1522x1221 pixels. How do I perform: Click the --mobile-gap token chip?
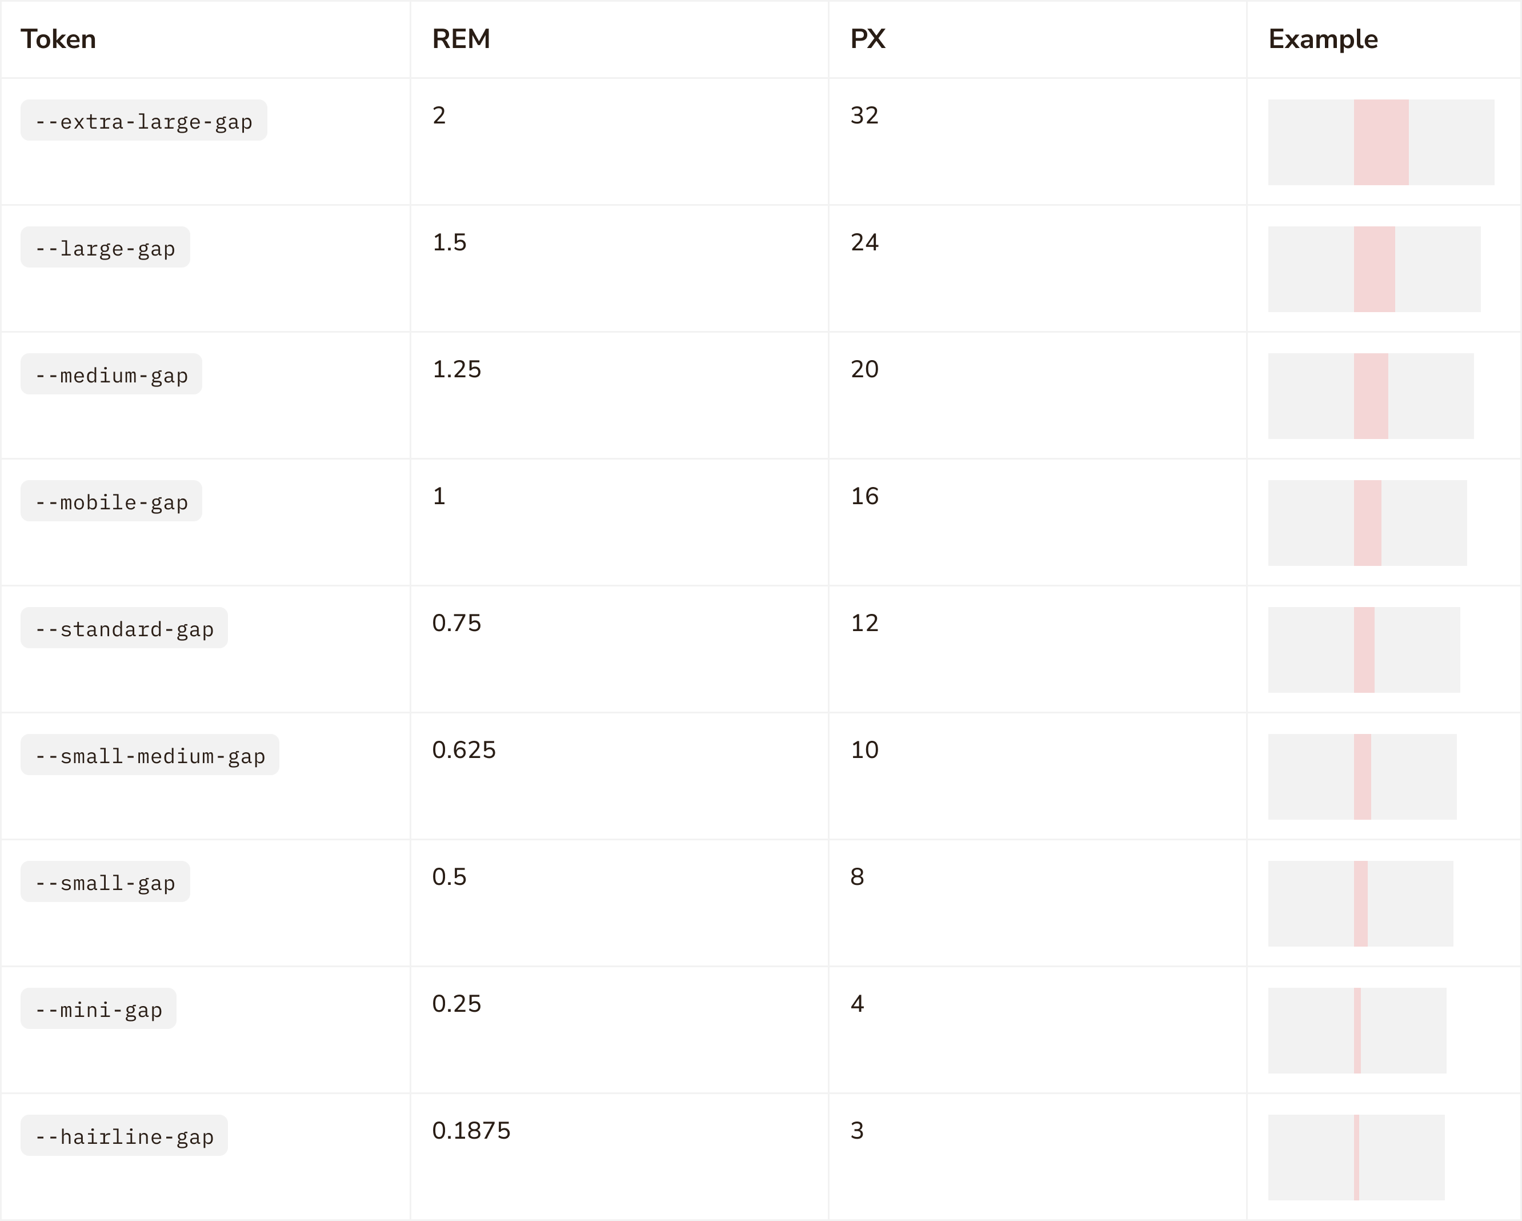[x=111, y=501]
